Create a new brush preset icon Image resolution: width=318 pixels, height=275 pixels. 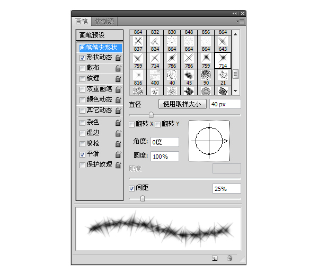(x=215, y=259)
